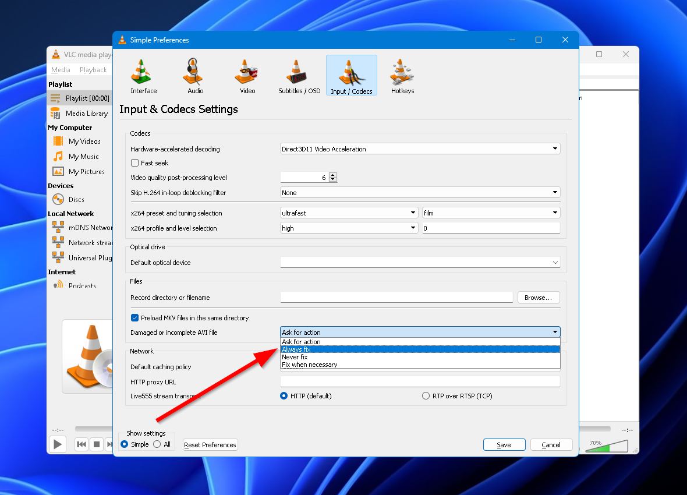Open the Audio preferences tab
The image size is (687, 495).
pyautogui.click(x=195, y=76)
